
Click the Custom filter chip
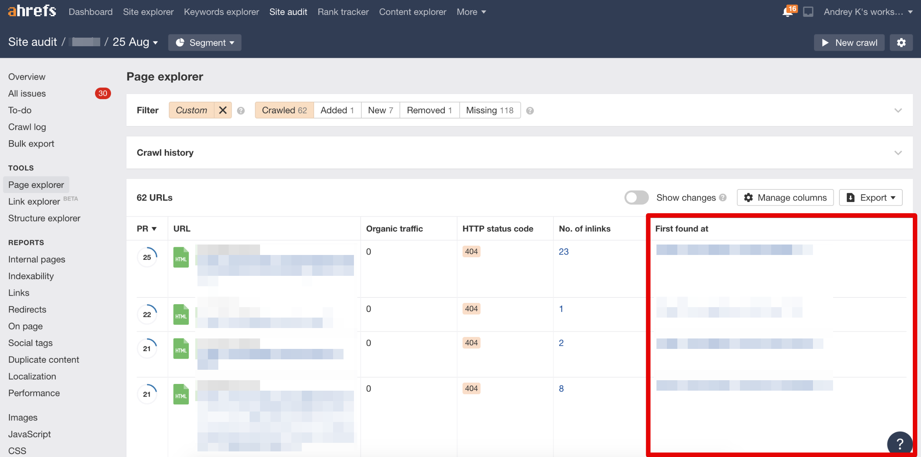coord(192,110)
